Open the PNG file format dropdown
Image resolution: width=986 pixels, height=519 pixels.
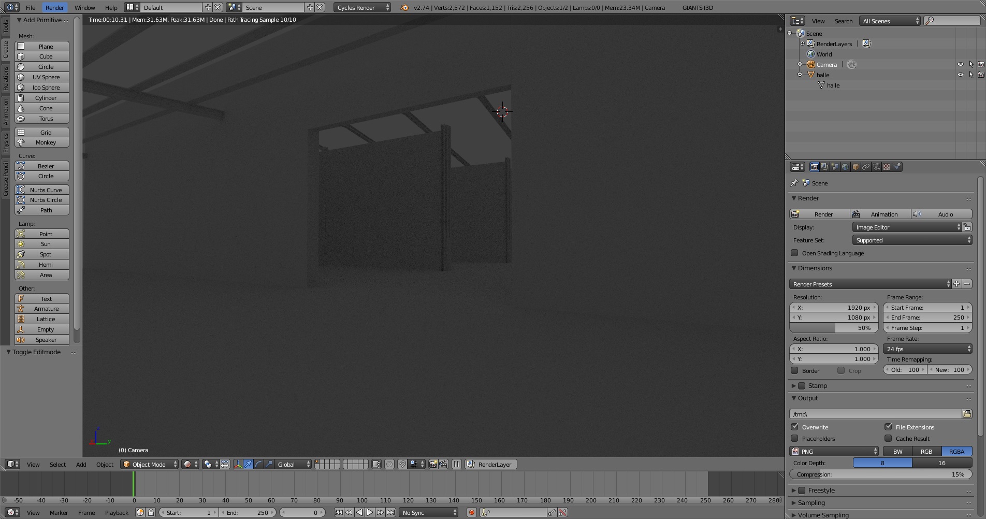pos(834,451)
